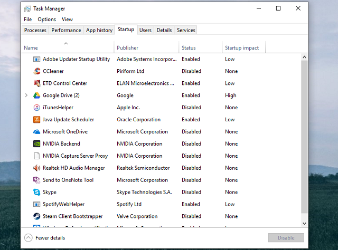Image resolution: width=338 pixels, height=250 pixels.
Task: Click the NVIDIA Capture Server Proxy file icon
Action: (36, 156)
